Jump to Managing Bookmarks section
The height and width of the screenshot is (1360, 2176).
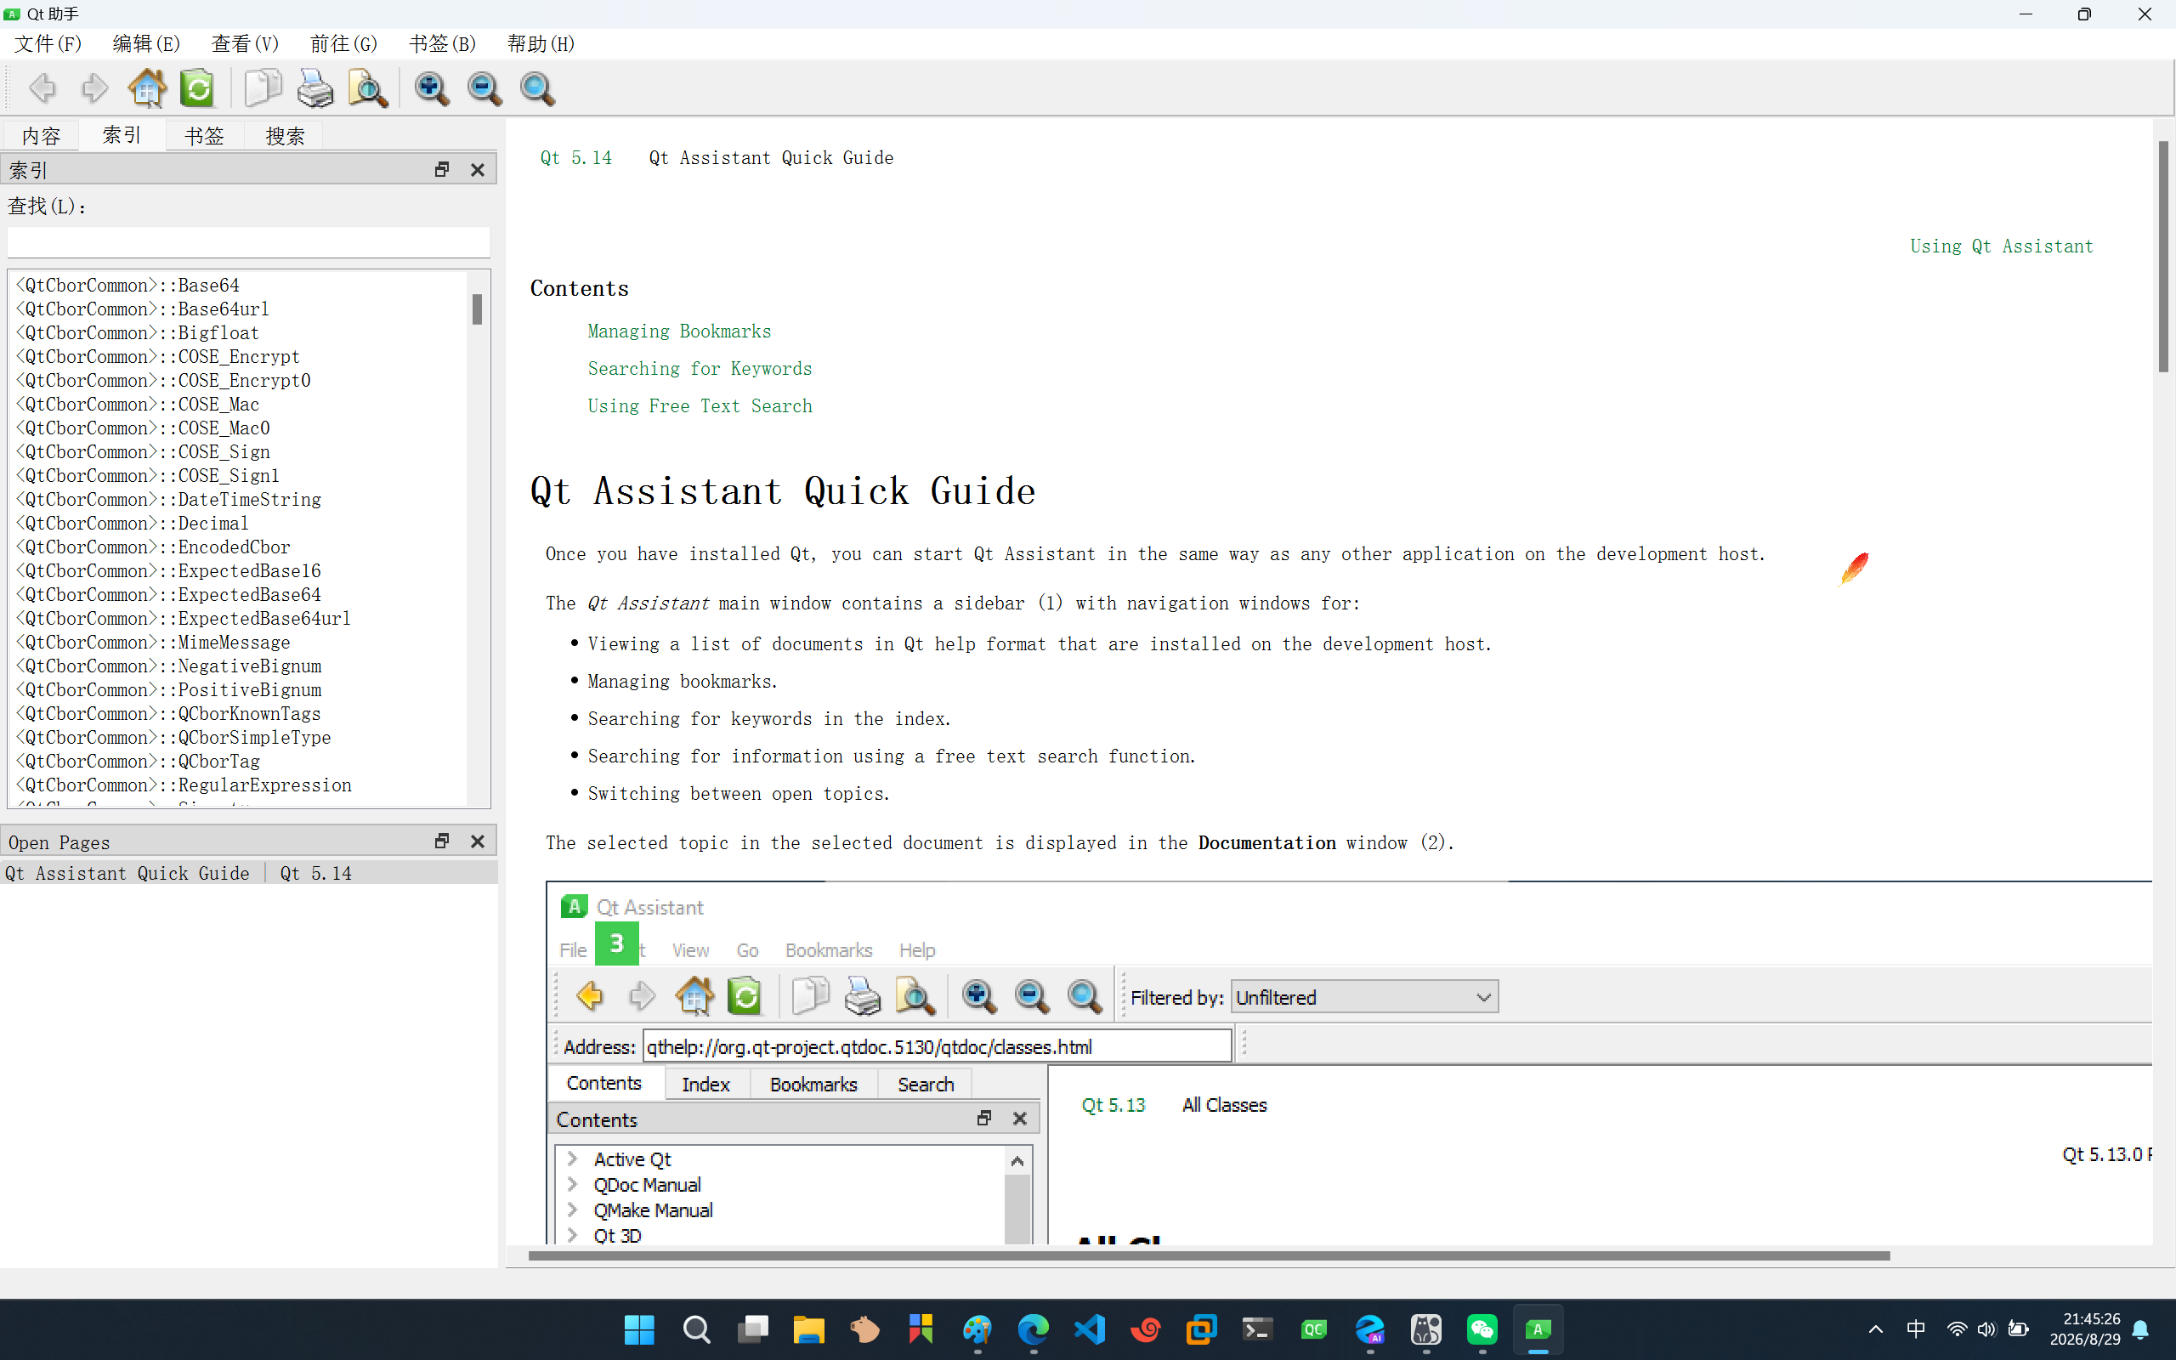coord(679,331)
